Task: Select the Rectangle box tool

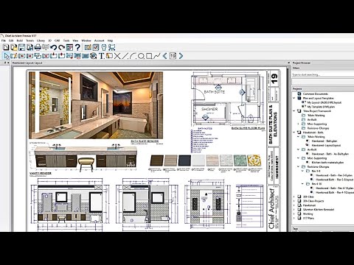Action: coord(149,56)
